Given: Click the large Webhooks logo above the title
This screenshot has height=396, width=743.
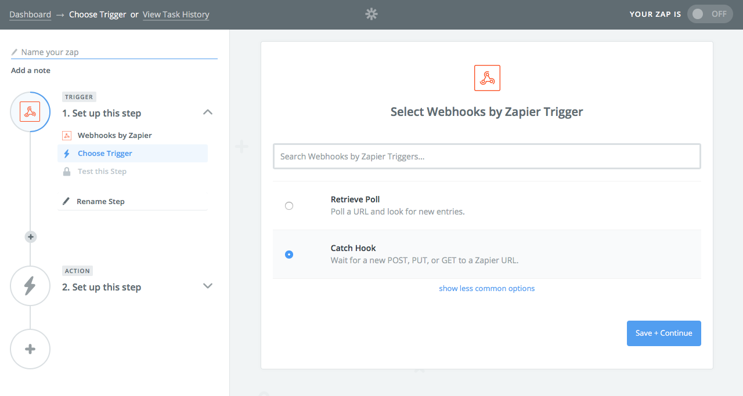Looking at the screenshot, I should (x=487, y=78).
